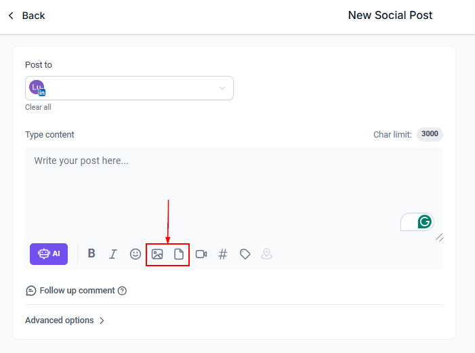Screen dimensions: 475x353
Task: Expand the Advanced options section
Action: coord(65,320)
